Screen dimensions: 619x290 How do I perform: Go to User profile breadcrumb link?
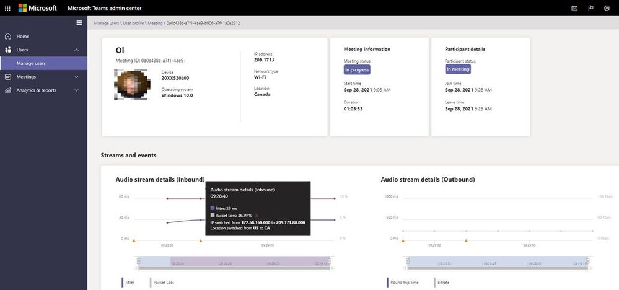(133, 24)
